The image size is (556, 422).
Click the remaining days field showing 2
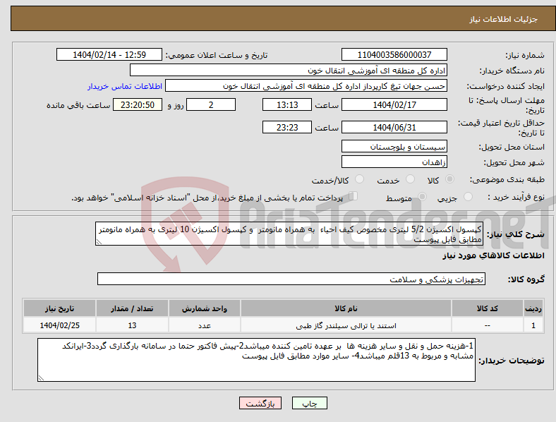211,104
